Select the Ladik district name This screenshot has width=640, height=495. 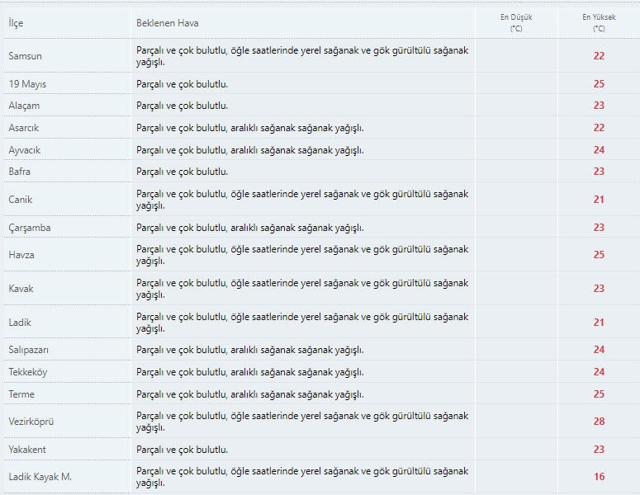coord(20,323)
